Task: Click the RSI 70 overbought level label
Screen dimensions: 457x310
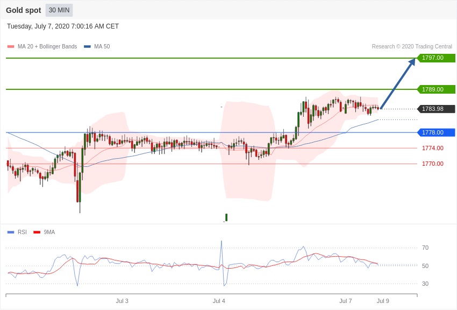Action: pos(425,248)
